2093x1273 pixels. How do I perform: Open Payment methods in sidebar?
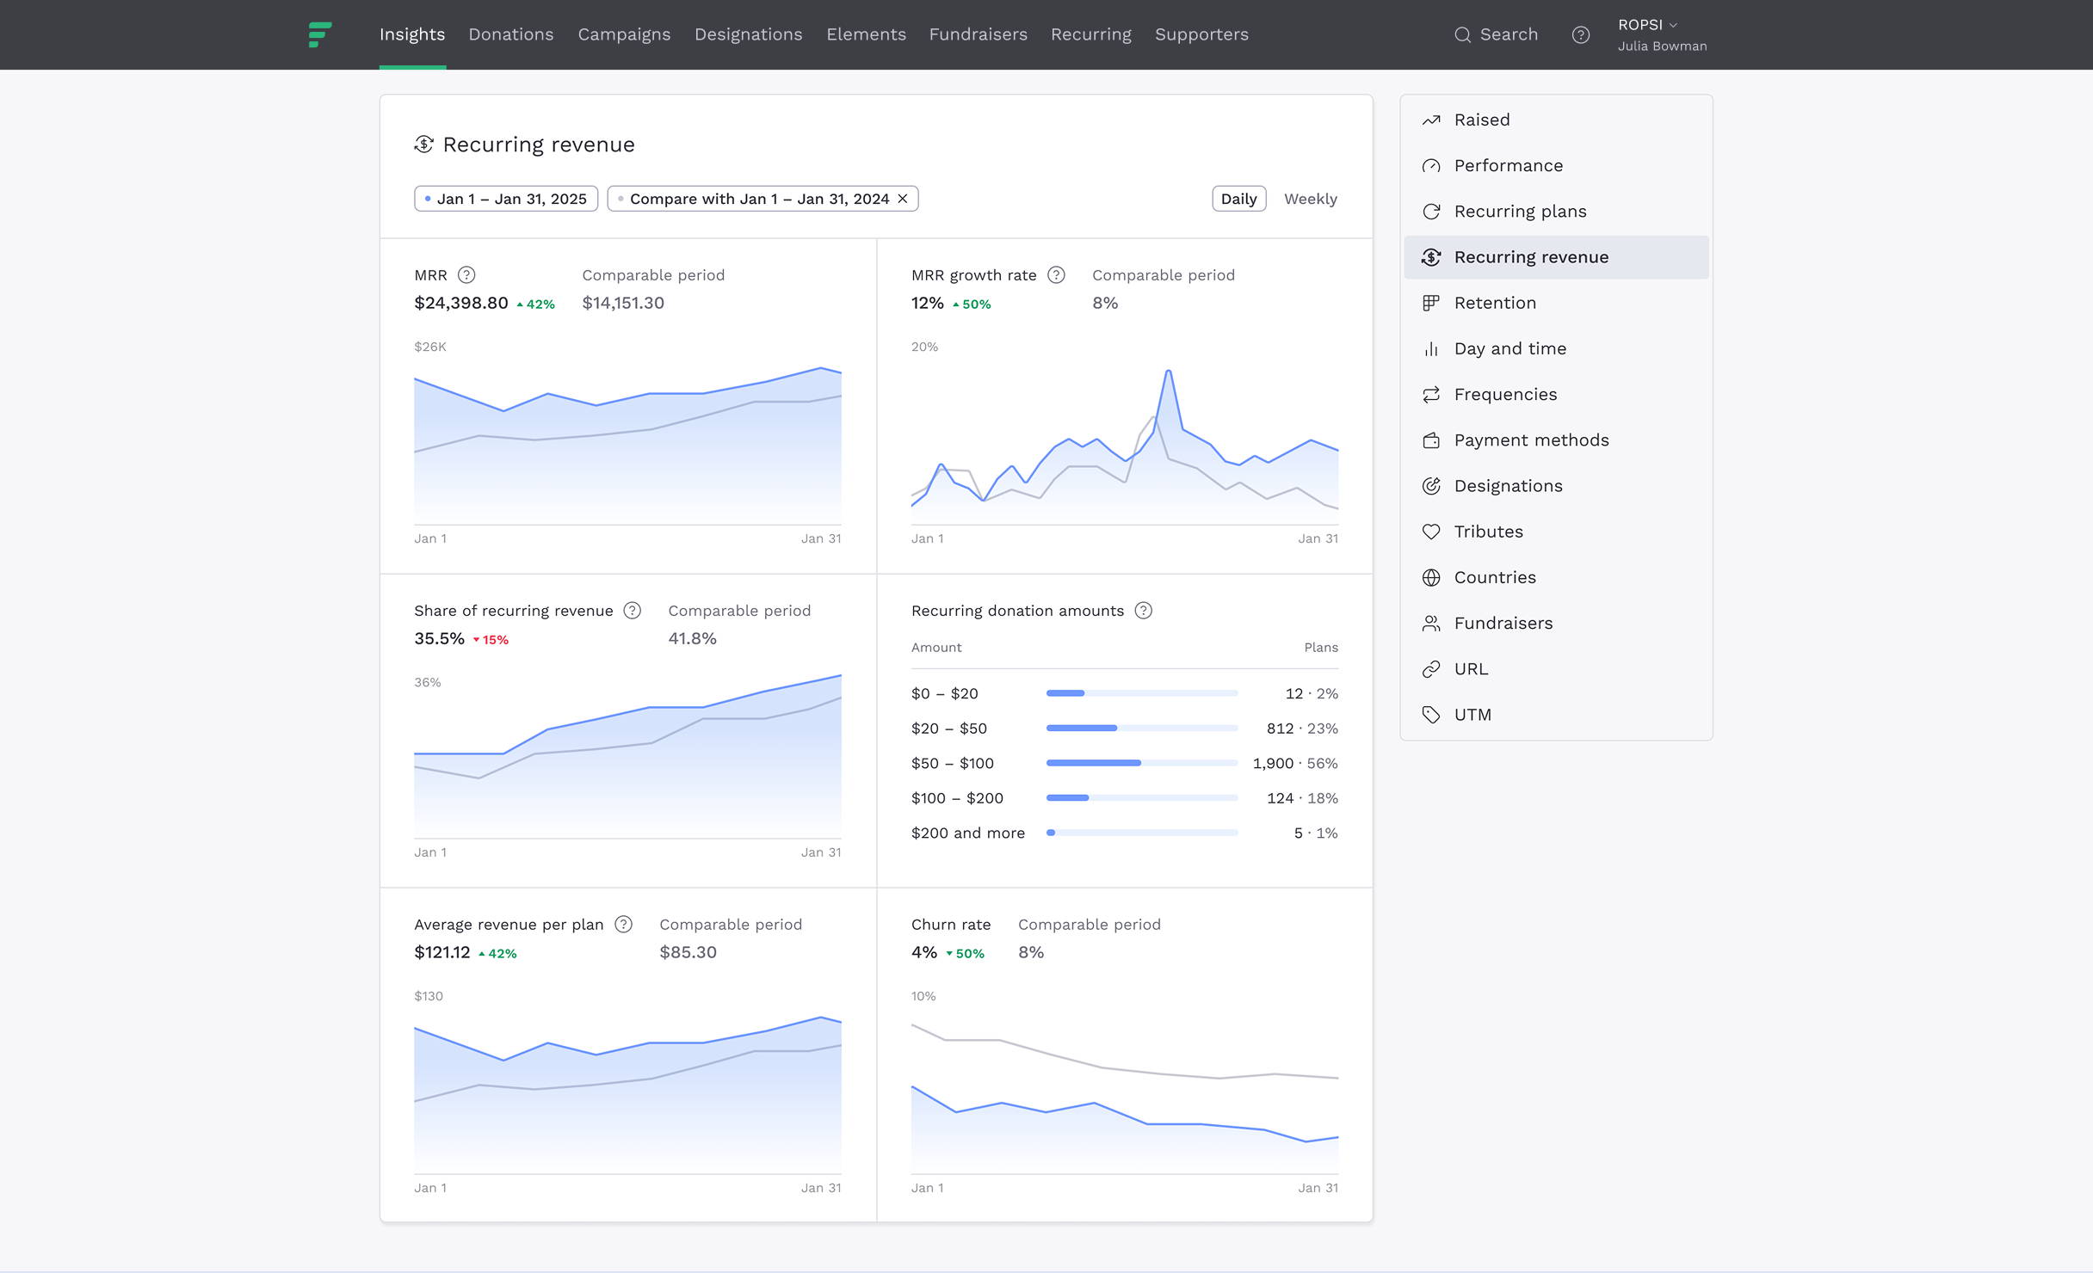1530,440
